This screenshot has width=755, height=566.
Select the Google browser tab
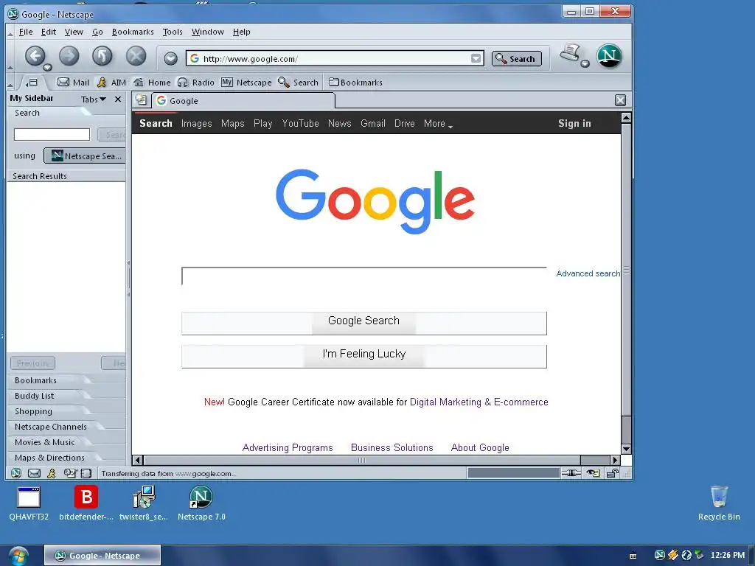point(243,100)
